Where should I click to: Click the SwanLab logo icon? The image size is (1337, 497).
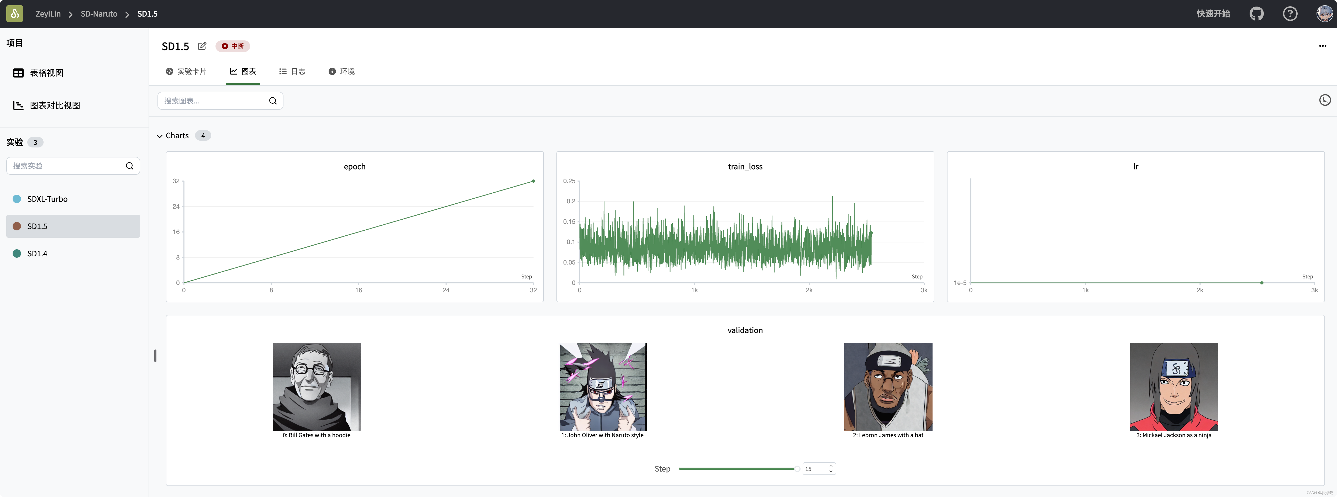[x=14, y=14]
